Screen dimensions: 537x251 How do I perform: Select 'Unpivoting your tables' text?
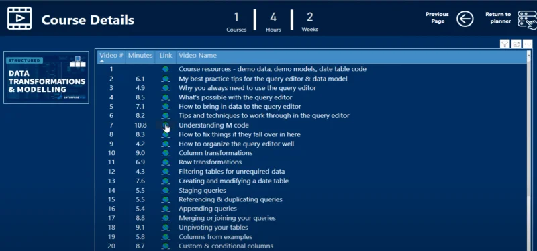coord(213,228)
